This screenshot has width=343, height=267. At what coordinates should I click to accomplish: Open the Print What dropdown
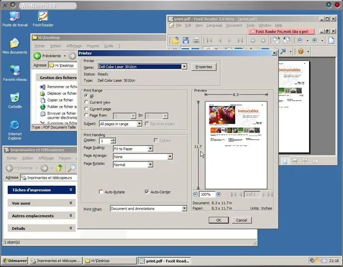coord(184,209)
